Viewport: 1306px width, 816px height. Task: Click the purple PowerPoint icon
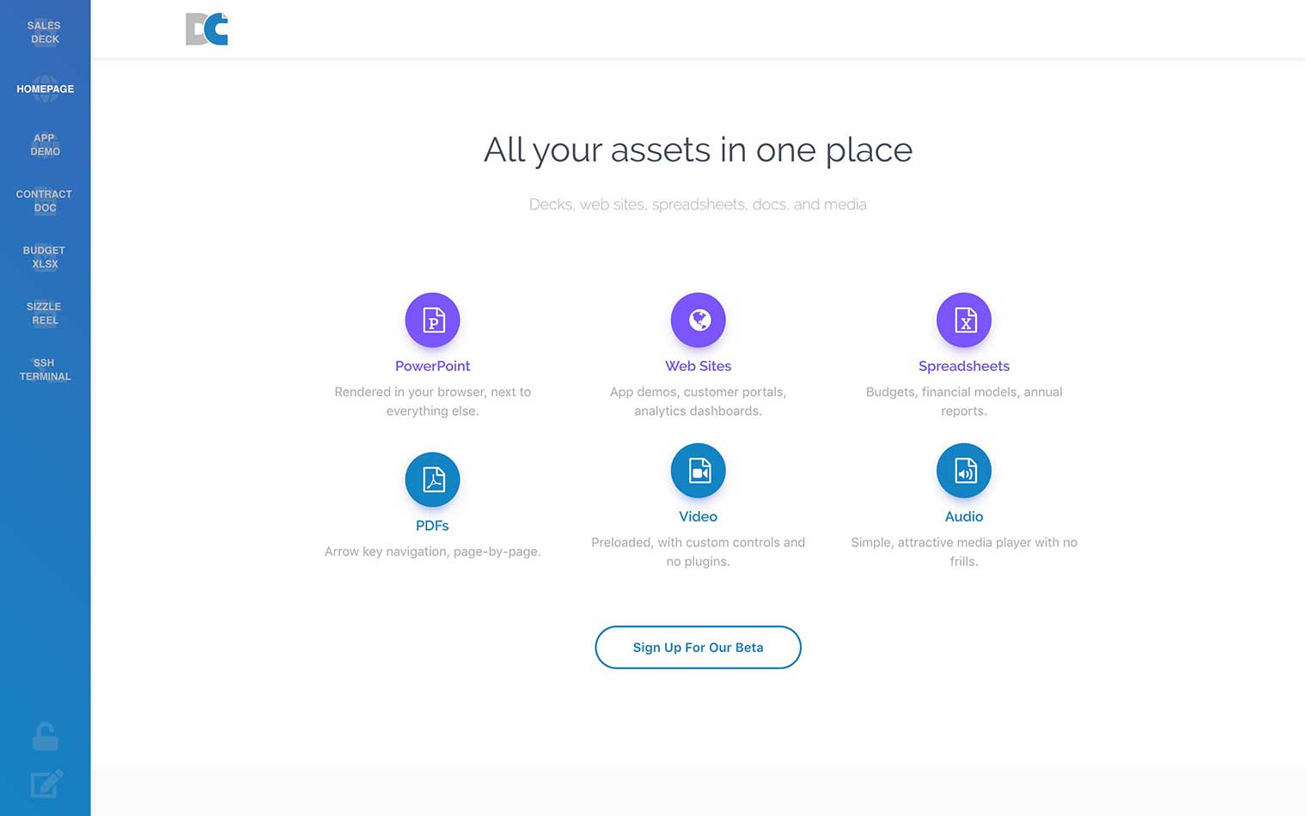point(432,320)
